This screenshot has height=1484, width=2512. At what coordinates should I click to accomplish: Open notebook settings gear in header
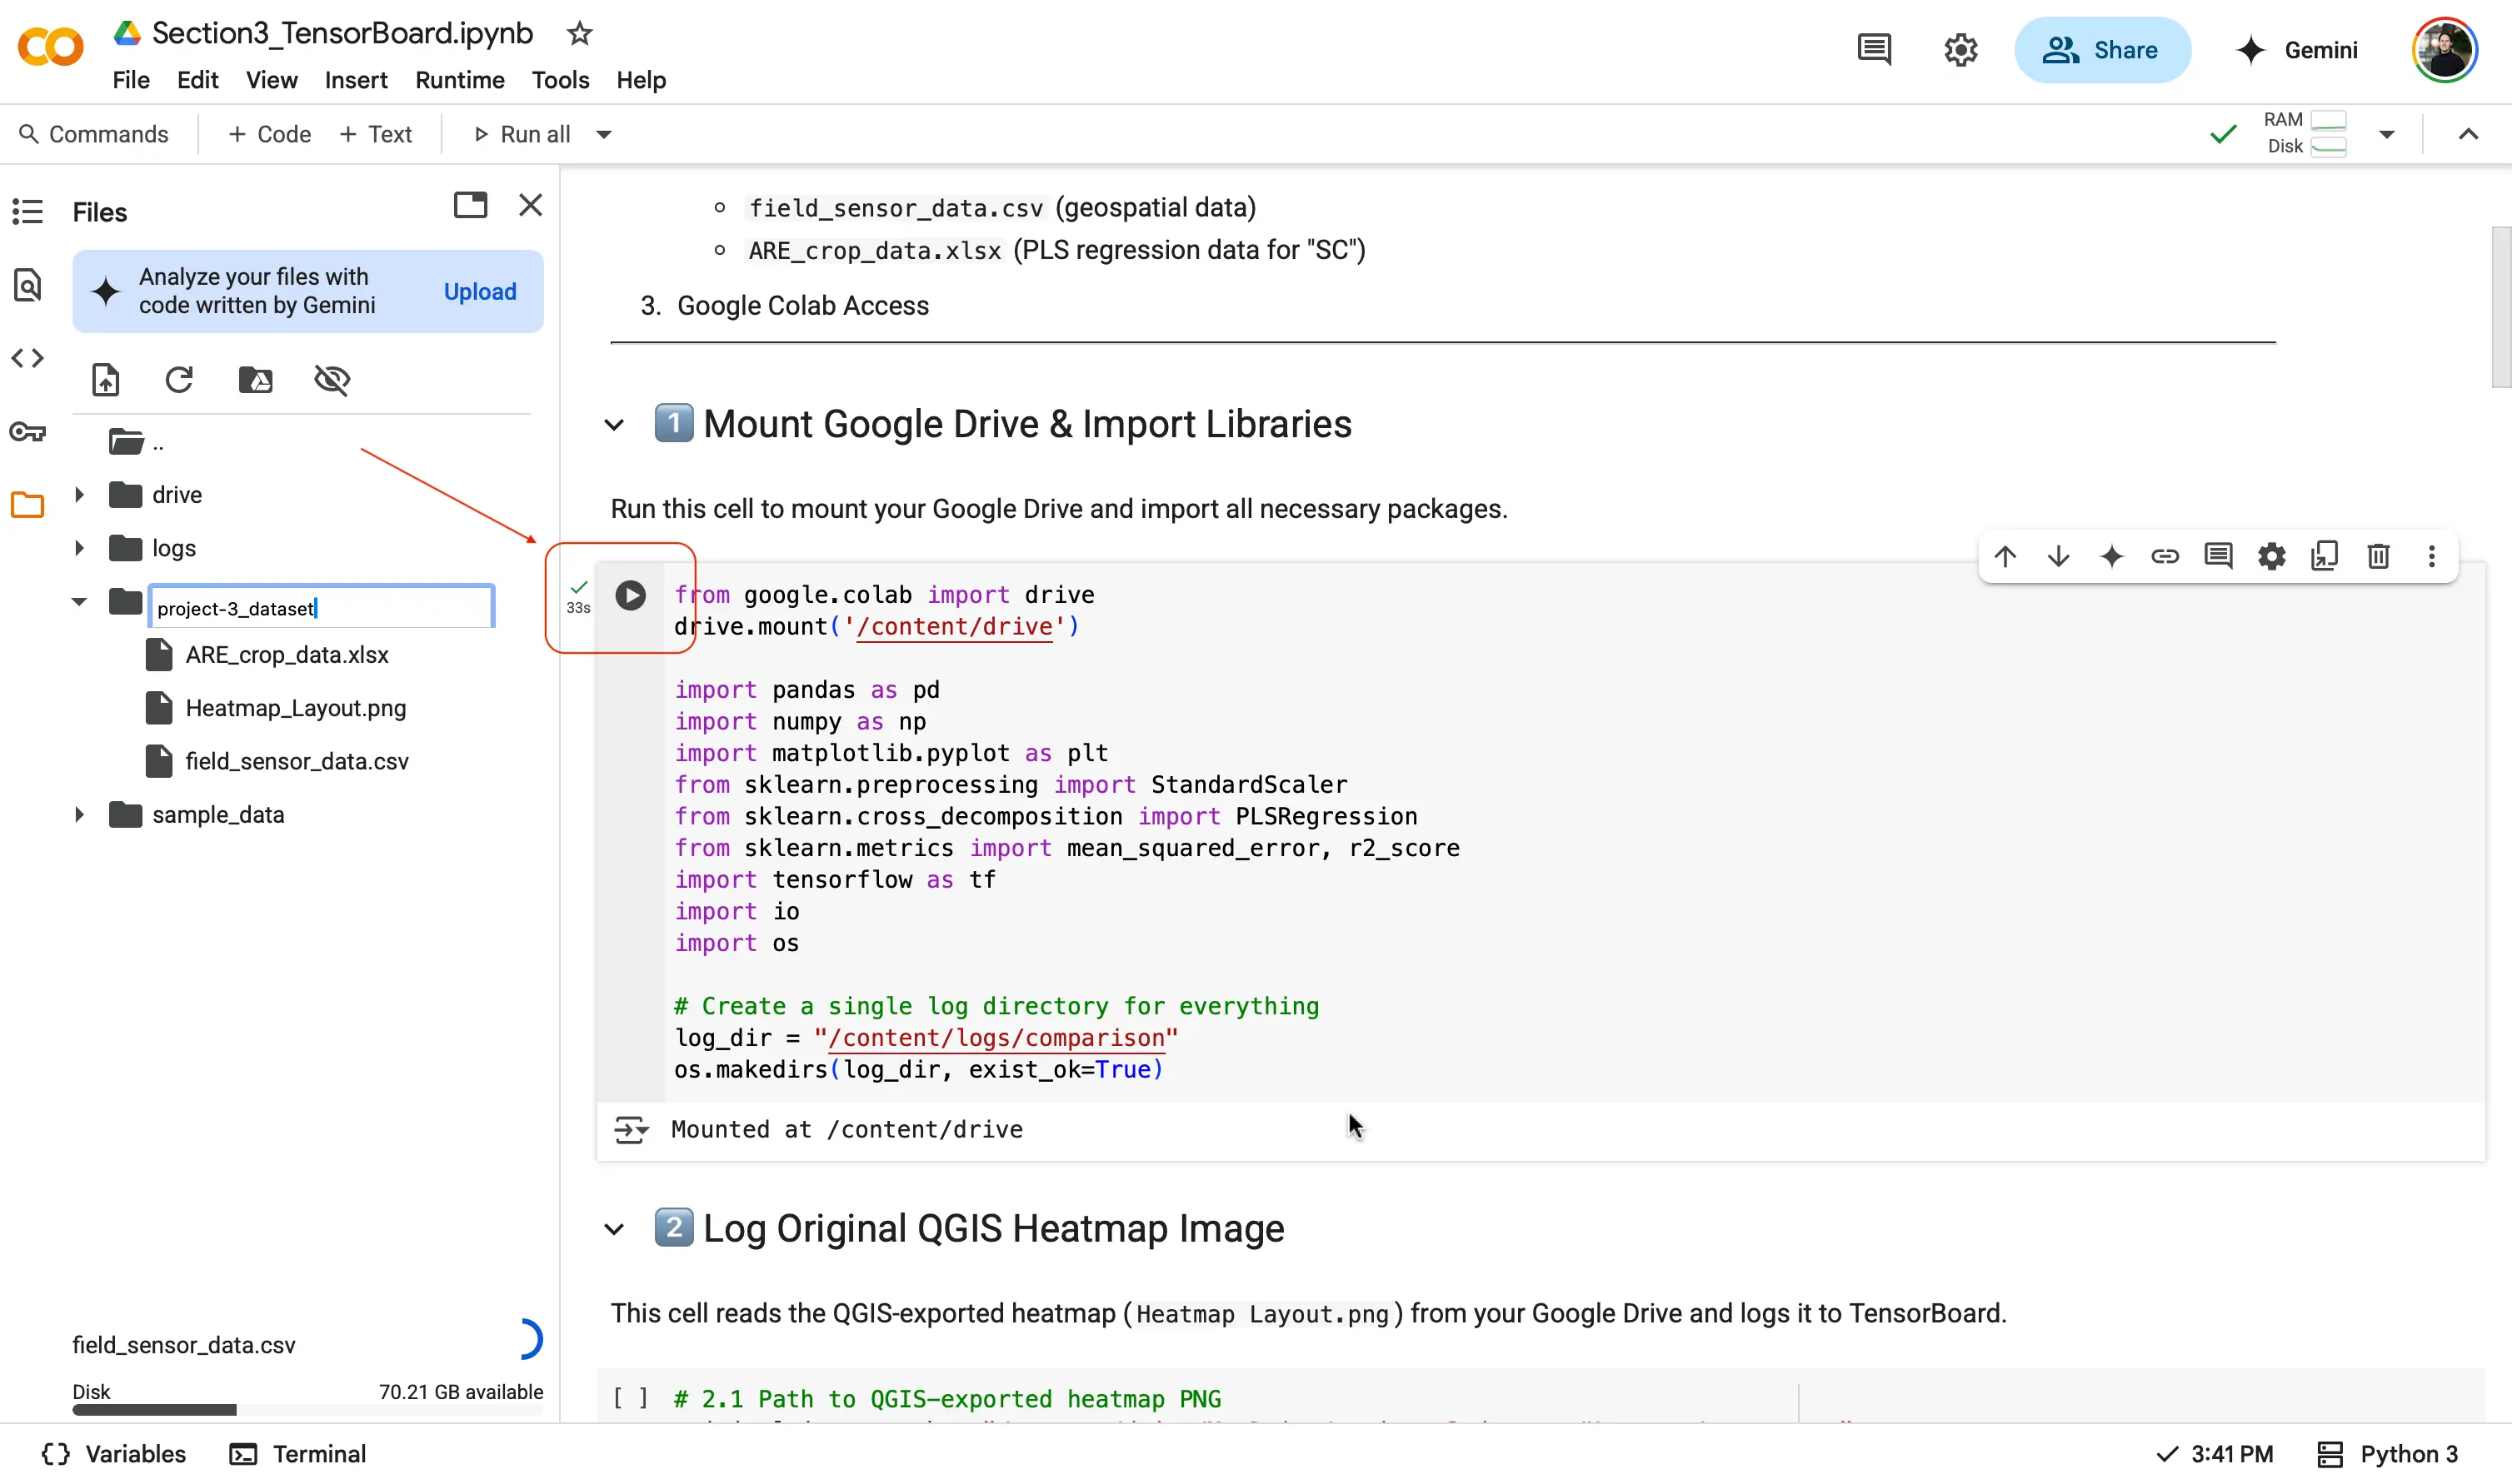coord(1960,49)
